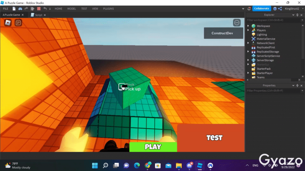Open File Explorer from taskbar
This screenshot has height=171, width=305.
pyautogui.click(x=179, y=166)
